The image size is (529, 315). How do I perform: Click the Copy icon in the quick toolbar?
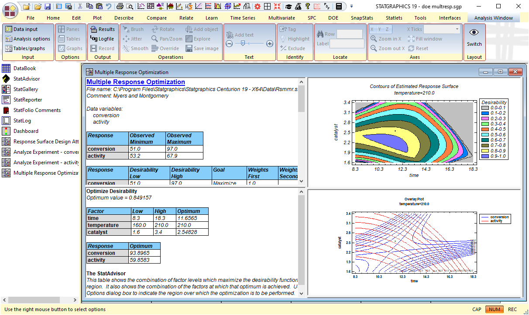[89, 7]
